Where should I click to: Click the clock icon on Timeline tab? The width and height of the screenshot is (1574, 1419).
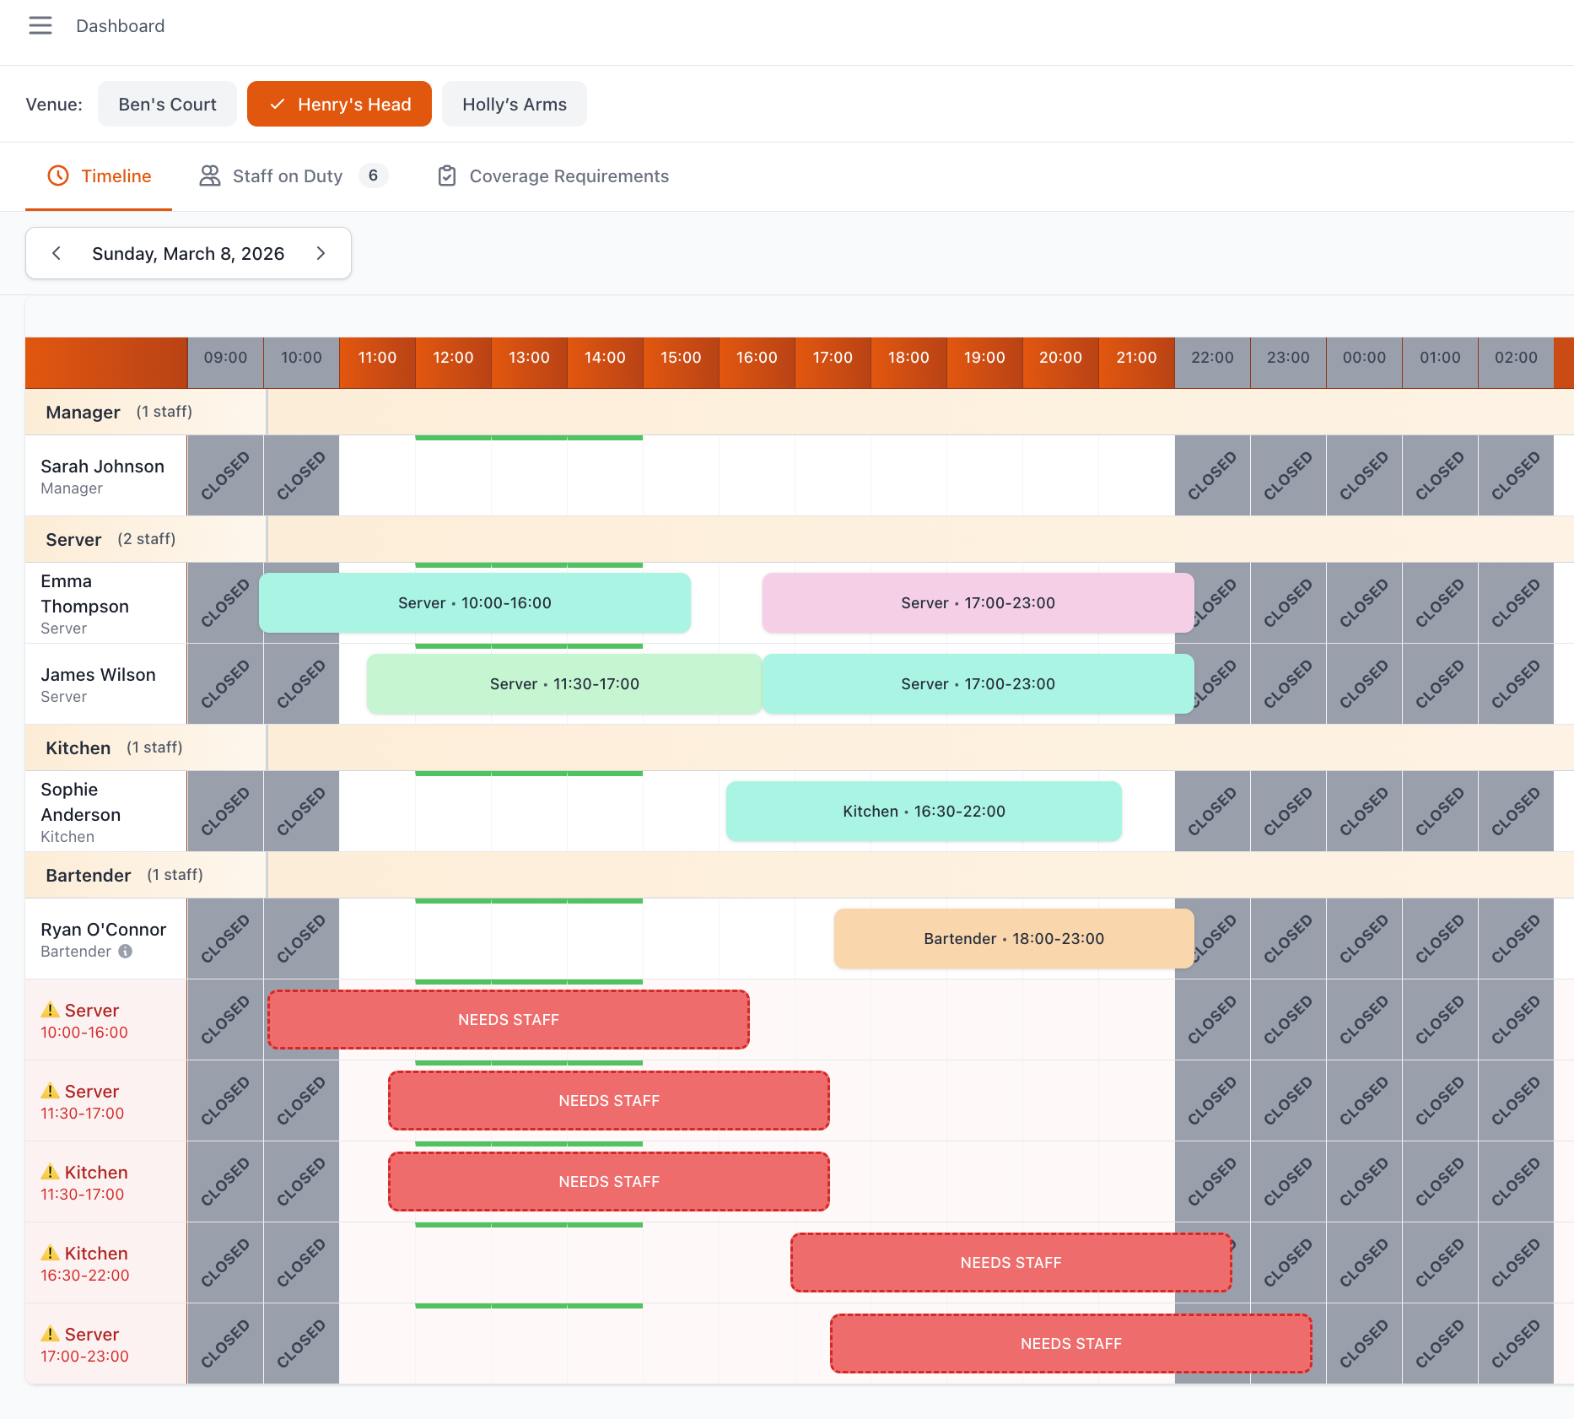point(58,175)
